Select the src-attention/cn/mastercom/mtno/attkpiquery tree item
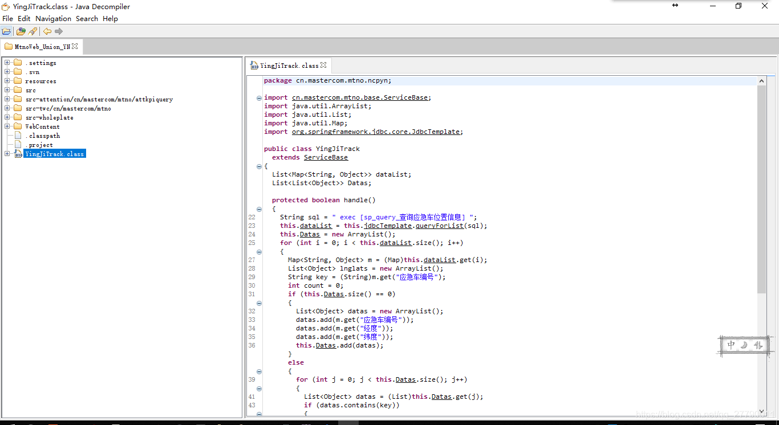The width and height of the screenshot is (779, 425). [99, 99]
